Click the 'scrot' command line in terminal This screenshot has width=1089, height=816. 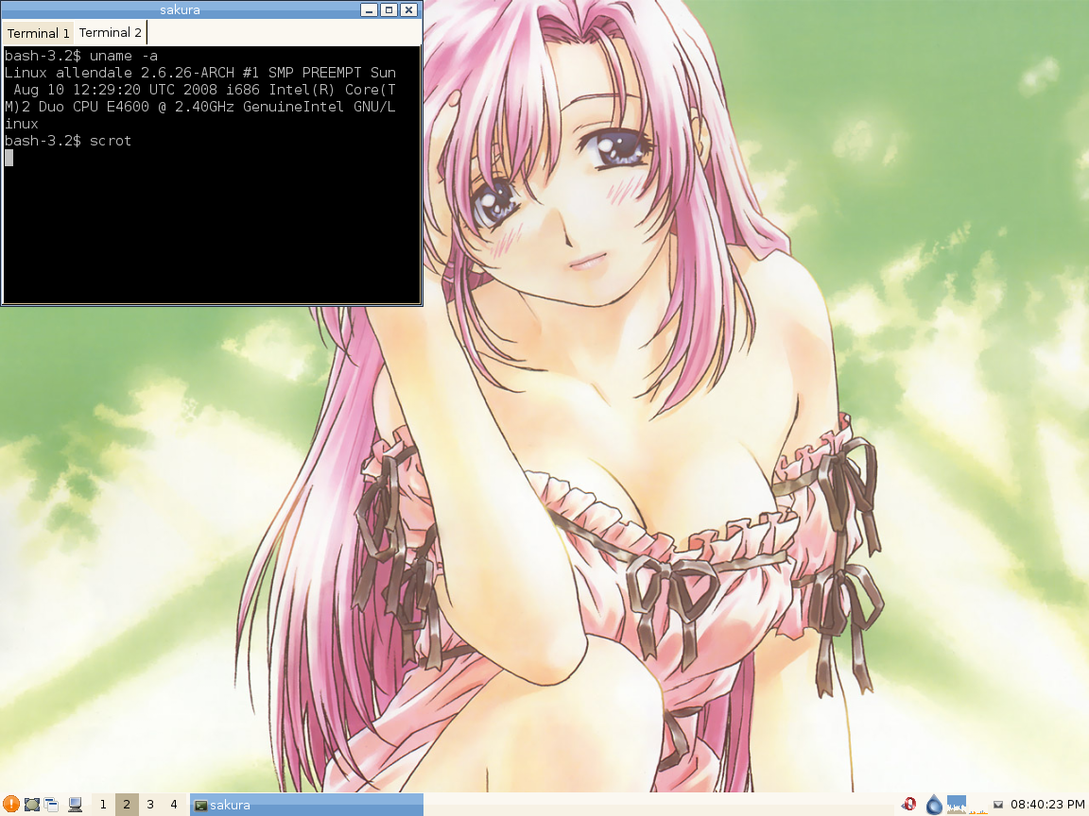tap(68, 141)
